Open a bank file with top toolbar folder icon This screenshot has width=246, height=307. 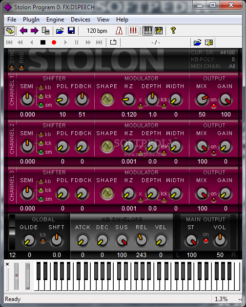pos(60,31)
